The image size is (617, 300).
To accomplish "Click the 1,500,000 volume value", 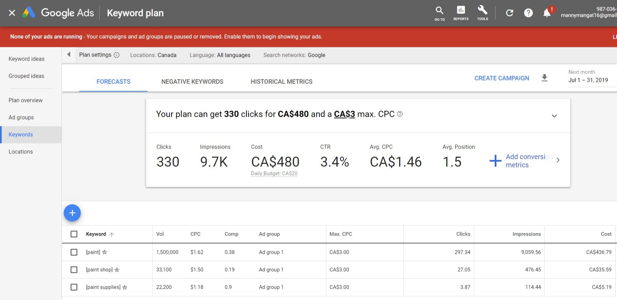I will (x=167, y=252).
